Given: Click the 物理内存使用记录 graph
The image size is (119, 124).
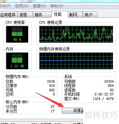Looking at the screenshot, I should [x=76, y=61].
